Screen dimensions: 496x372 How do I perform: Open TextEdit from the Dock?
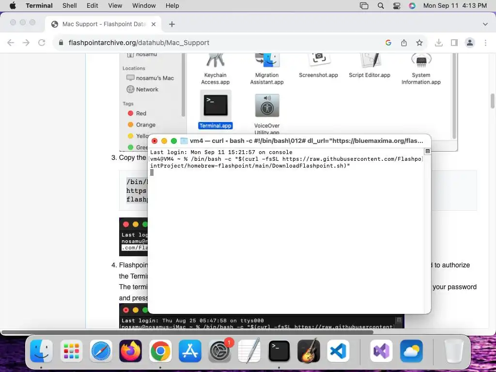point(249,351)
